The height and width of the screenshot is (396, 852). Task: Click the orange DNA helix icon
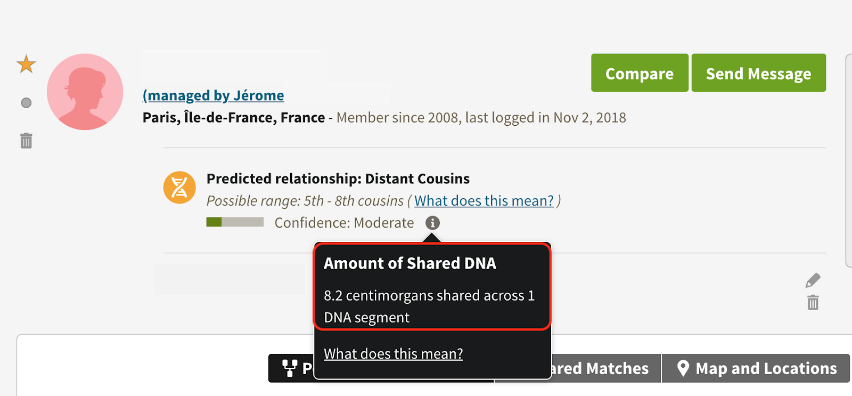pyautogui.click(x=179, y=188)
